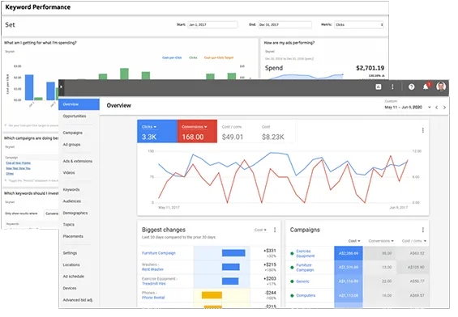The image size is (458, 317).
Task: Open the top bar three-dot menu
Action: [392, 87]
